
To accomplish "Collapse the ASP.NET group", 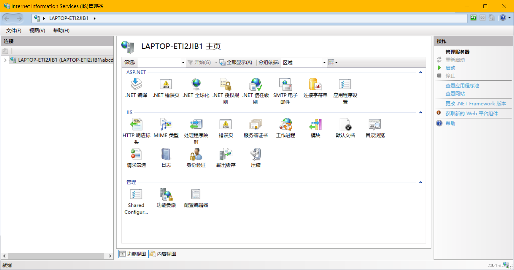I will tap(421, 72).
